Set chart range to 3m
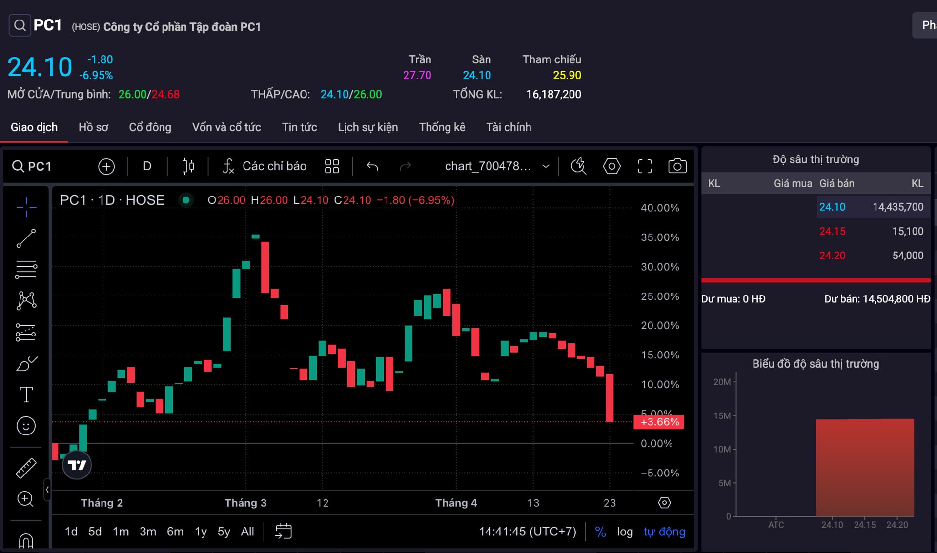937x553 pixels. click(x=148, y=532)
